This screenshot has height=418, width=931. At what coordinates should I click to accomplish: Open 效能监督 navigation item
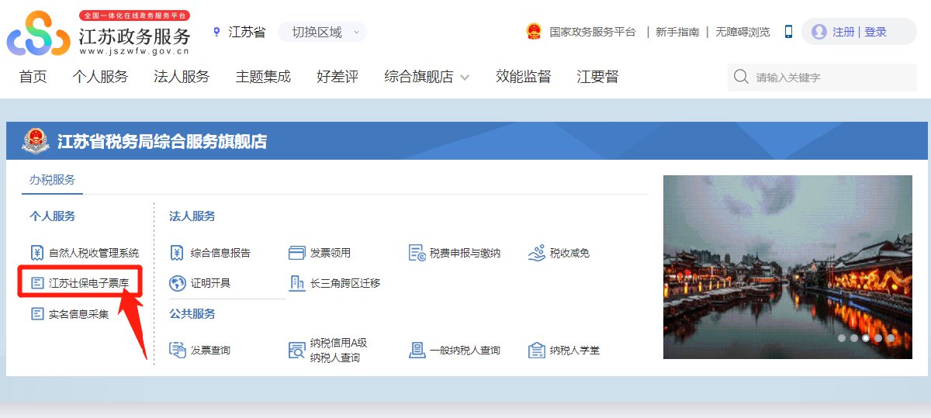pyautogui.click(x=524, y=77)
